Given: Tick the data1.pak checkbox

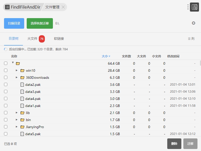Looking at the screenshot, I should [6, 105].
